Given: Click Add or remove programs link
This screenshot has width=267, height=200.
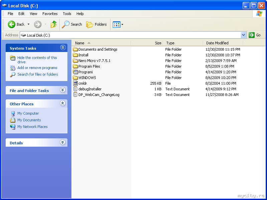Looking at the screenshot, I should 37,68.
